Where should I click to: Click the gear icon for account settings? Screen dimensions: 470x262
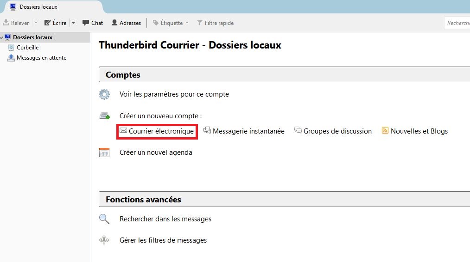click(104, 94)
